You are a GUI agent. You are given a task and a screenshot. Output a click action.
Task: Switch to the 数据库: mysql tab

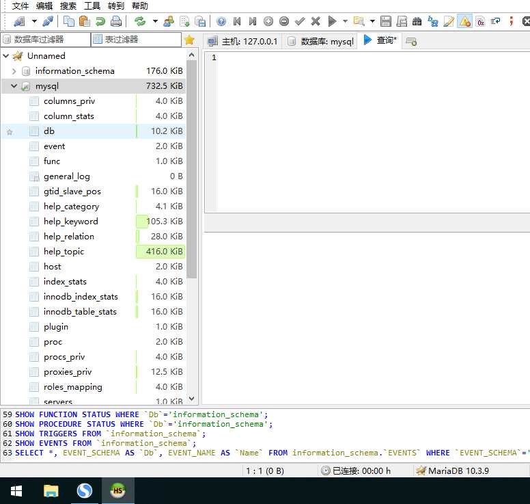[320, 41]
